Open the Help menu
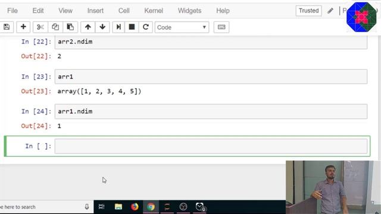This screenshot has width=381, height=214. point(223,11)
